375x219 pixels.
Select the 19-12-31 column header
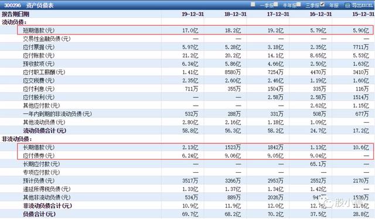[193, 14]
